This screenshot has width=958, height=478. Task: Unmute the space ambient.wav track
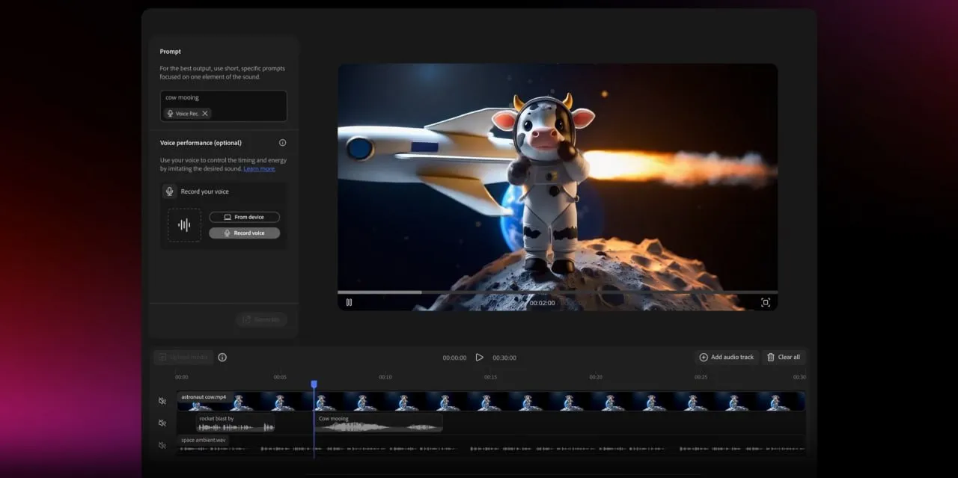click(x=162, y=444)
